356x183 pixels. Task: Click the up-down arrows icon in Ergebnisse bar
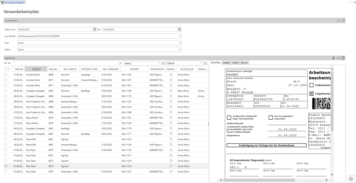(338, 58)
